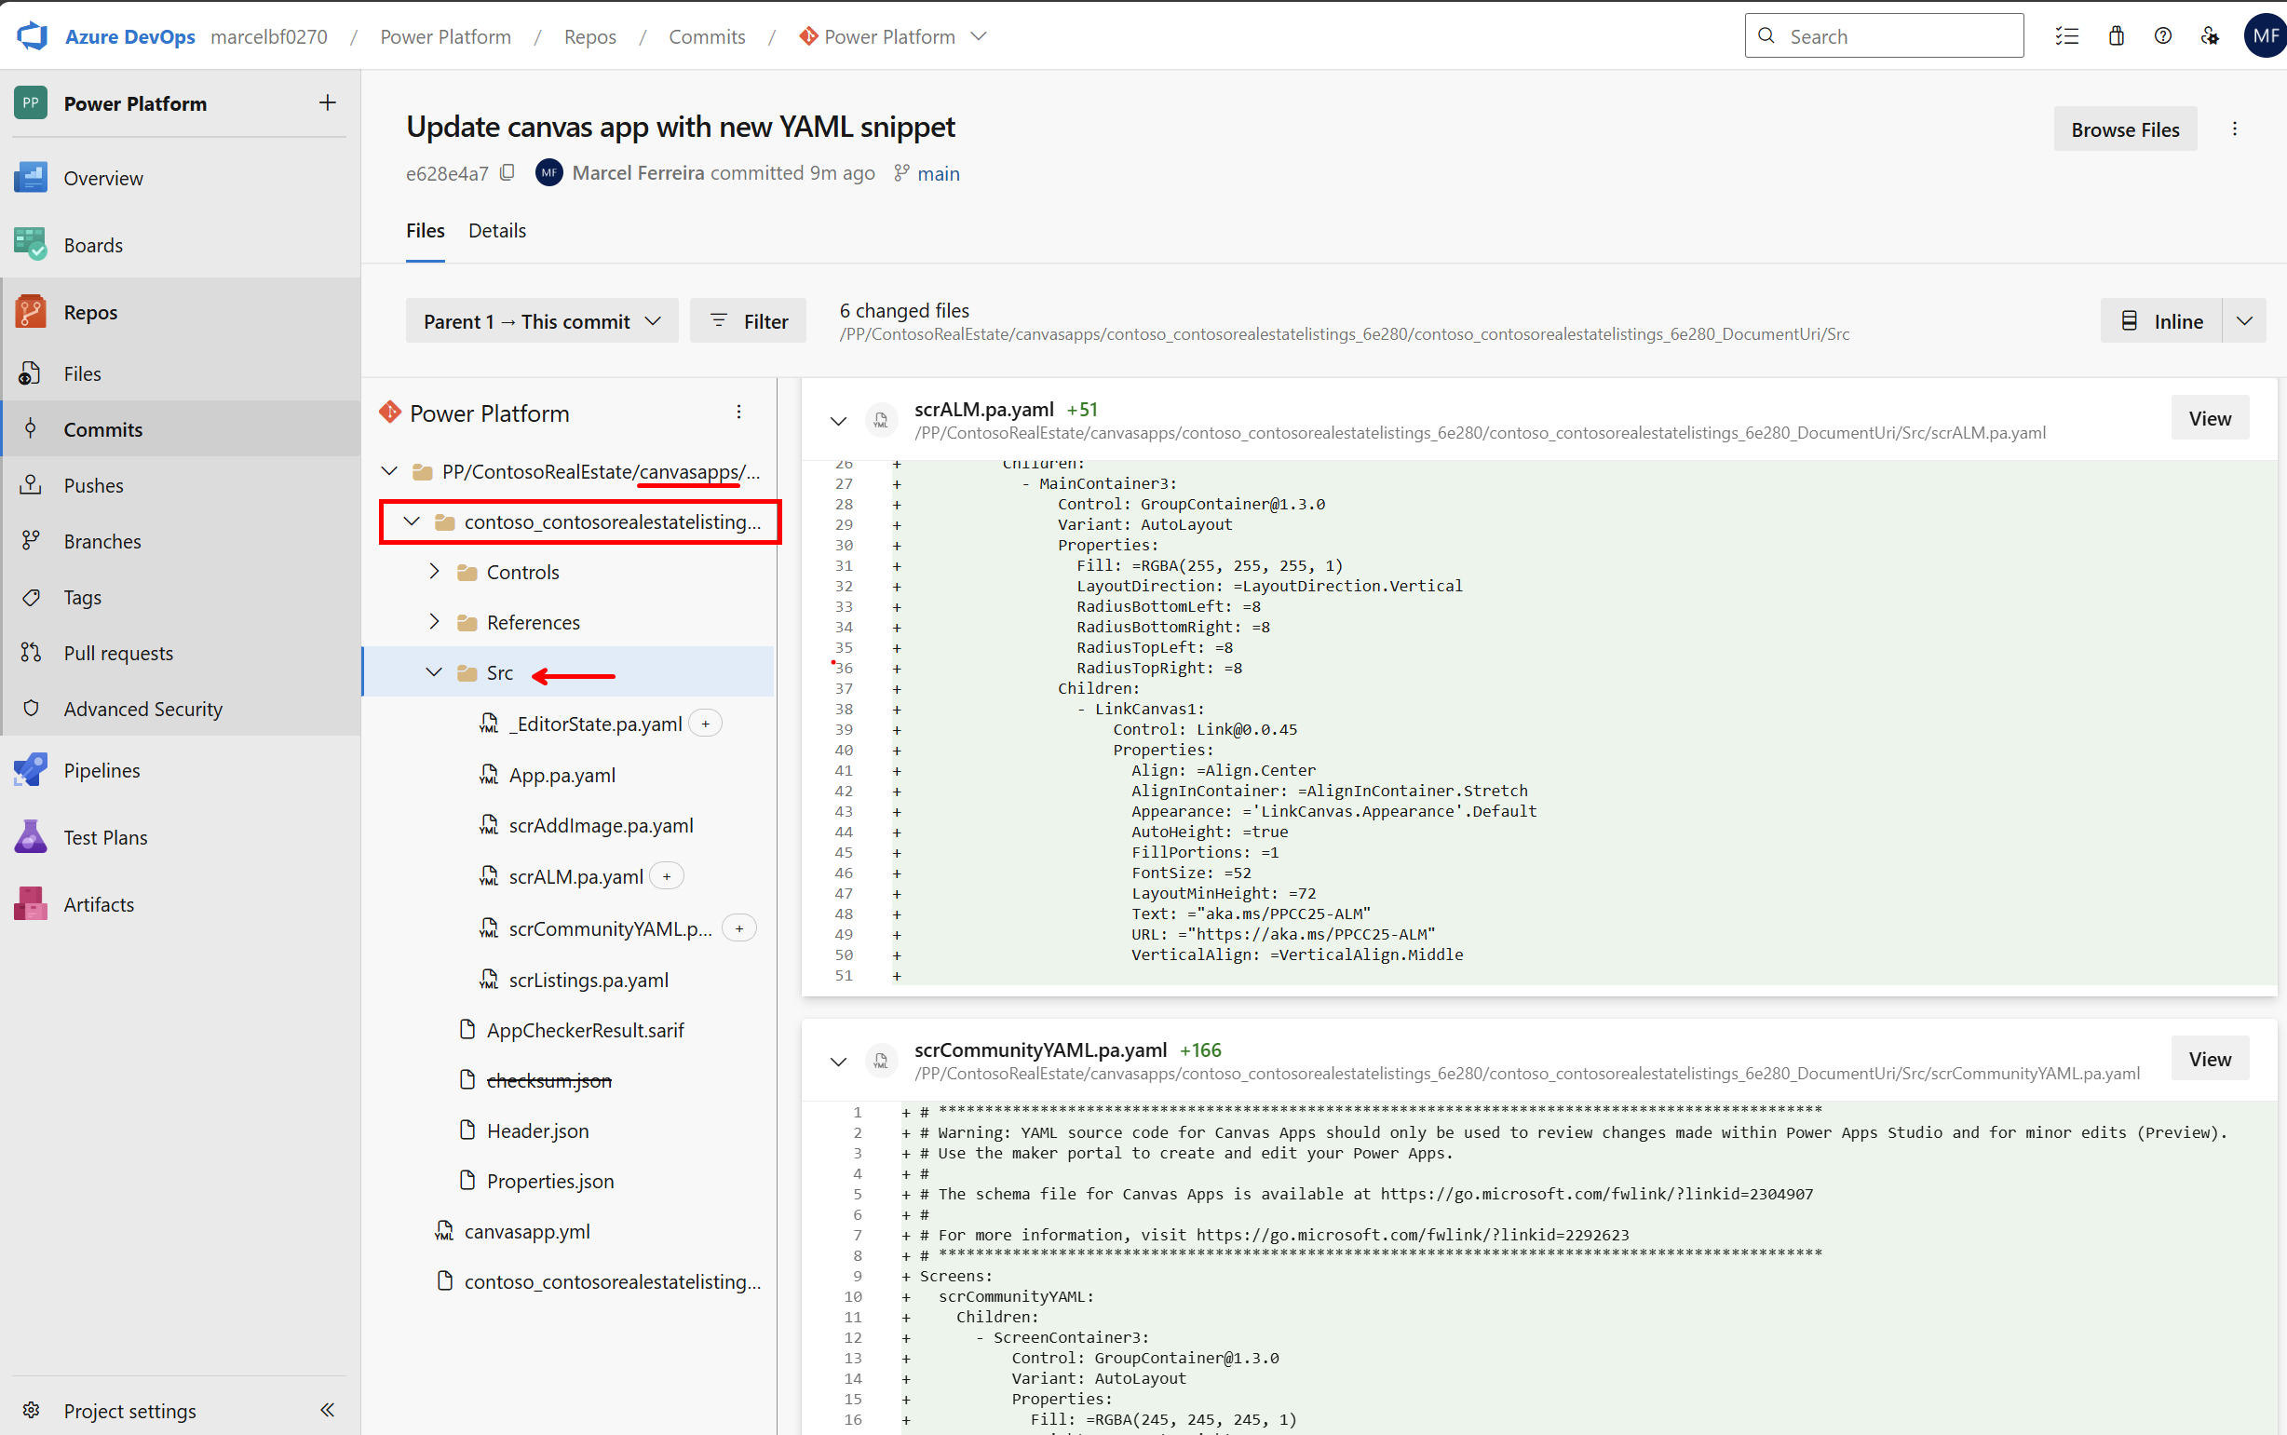Image resolution: width=2287 pixels, height=1435 pixels.
Task: Select Pull requests in the sidebar
Action: (118, 652)
